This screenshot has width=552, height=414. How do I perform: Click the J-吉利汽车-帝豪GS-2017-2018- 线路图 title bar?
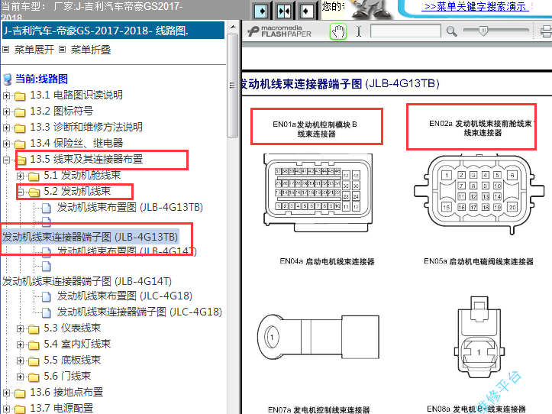(x=113, y=31)
